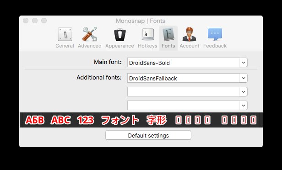282x170 pixels.
Task: Click the DroidSansFallback additional font field
Action: [x=184, y=78]
